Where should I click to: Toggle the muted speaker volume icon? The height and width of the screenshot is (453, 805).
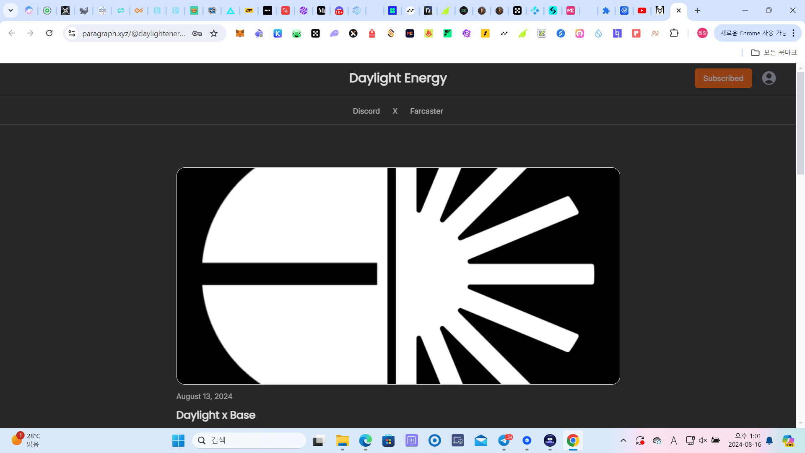tap(703, 440)
